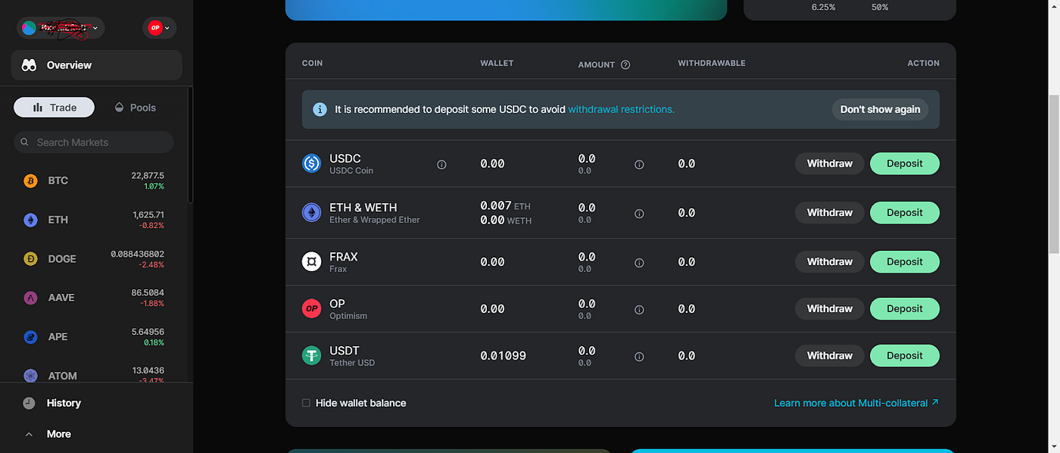Switch to the Pools tab

pyautogui.click(x=135, y=108)
